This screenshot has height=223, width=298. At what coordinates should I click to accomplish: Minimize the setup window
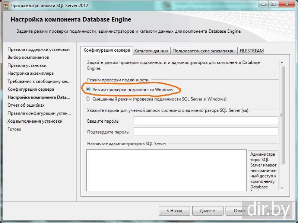(263, 4)
